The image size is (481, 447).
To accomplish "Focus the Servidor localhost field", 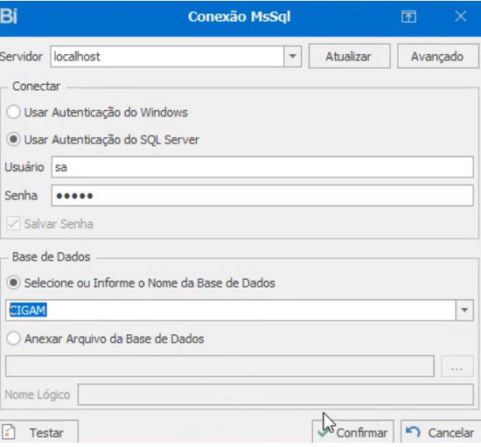I will (167, 57).
